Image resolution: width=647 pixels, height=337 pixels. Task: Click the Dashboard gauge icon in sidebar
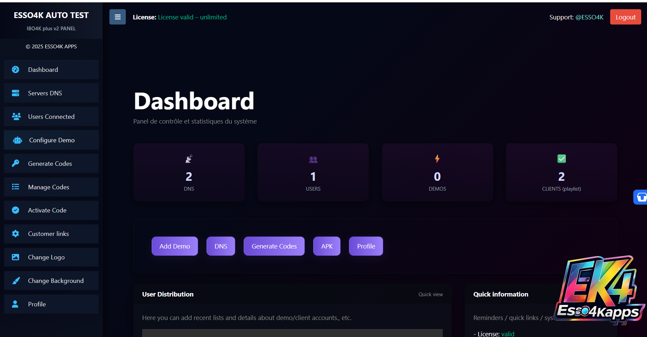click(16, 69)
